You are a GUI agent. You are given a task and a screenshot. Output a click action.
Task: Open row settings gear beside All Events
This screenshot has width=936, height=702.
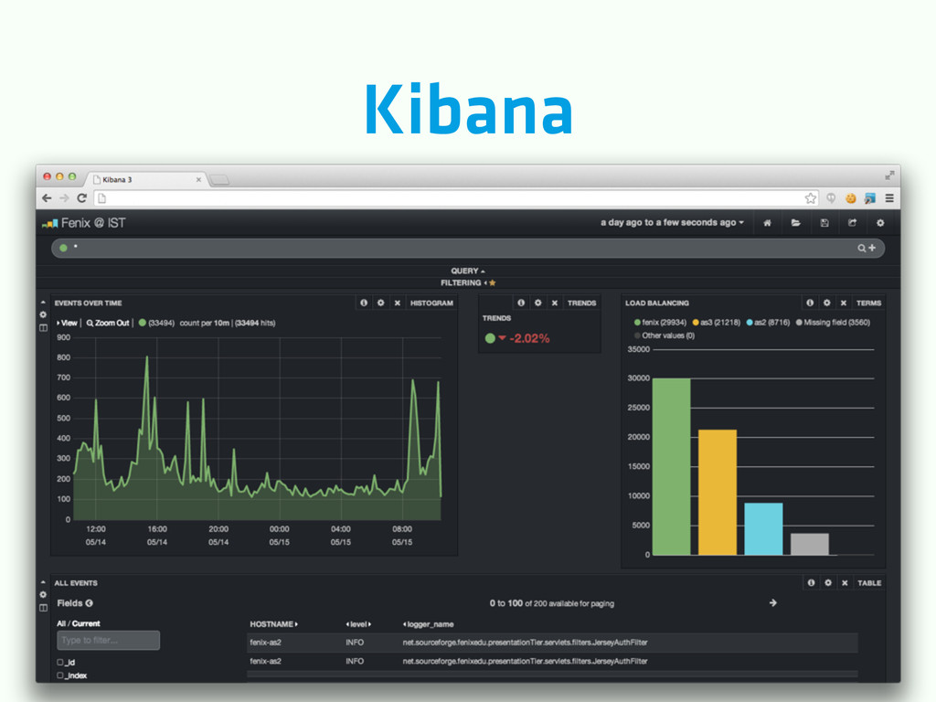click(x=43, y=594)
